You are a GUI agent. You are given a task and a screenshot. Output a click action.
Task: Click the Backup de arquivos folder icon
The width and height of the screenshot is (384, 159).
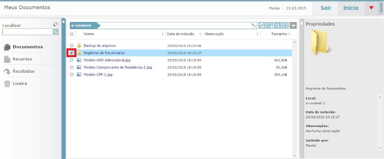79,46
